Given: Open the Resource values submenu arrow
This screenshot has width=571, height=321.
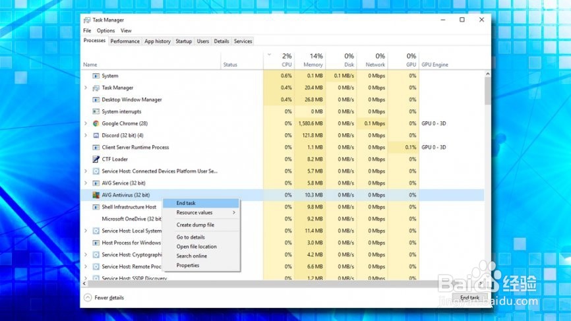Looking at the screenshot, I should (x=234, y=212).
